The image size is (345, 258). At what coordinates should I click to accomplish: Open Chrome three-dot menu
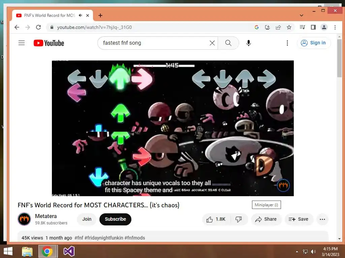point(335,27)
